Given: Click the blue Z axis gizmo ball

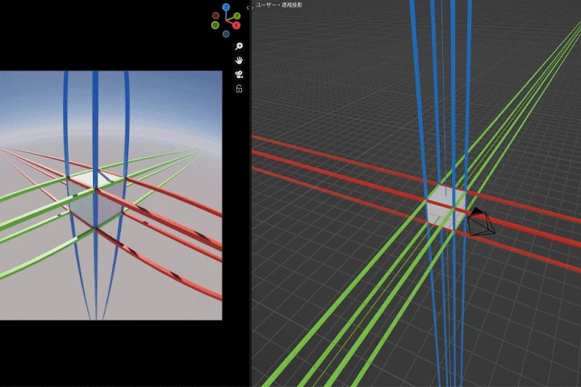Looking at the screenshot, I should (x=226, y=7).
